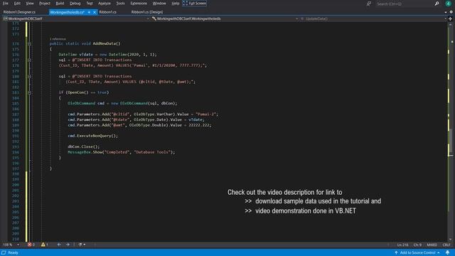Pin the Workingwitholedb.cs tab
The image size is (455, 256).
tap(89, 12)
